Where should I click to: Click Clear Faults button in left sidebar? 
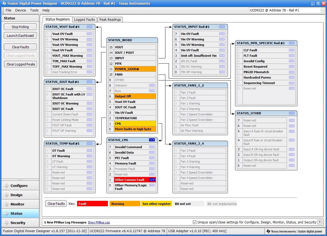[x=20, y=47]
